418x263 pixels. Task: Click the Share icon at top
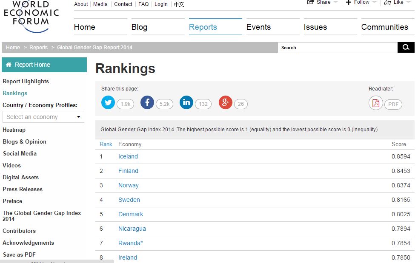[x=311, y=3]
